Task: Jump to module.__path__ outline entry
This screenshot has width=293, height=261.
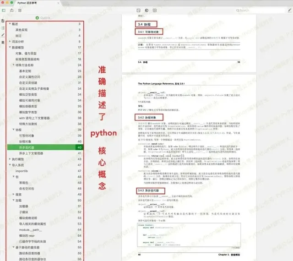Action: pyautogui.click(x=31, y=230)
